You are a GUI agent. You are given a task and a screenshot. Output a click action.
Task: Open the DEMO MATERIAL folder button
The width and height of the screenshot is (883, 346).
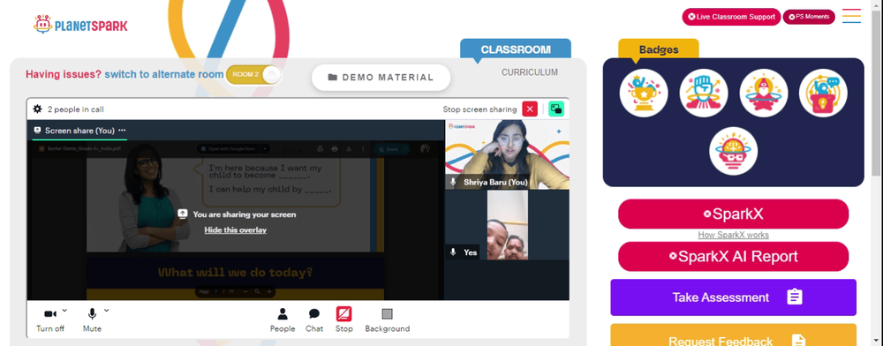coord(381,78)
